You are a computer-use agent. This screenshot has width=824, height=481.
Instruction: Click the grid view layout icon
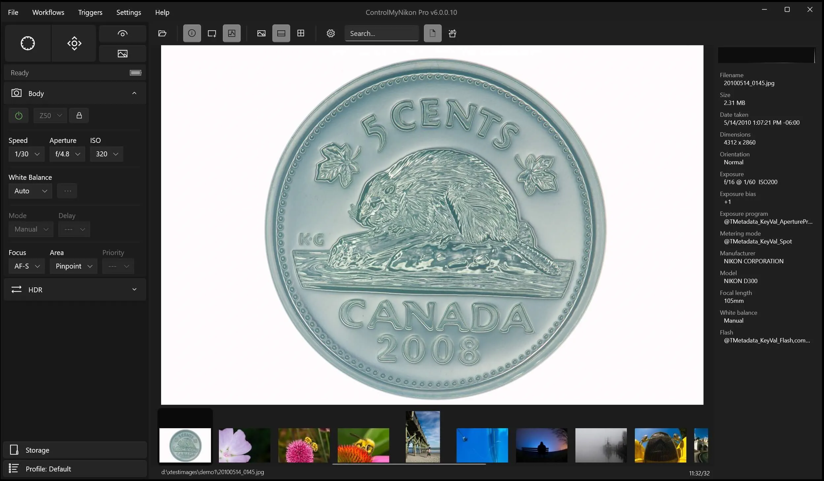301,33
